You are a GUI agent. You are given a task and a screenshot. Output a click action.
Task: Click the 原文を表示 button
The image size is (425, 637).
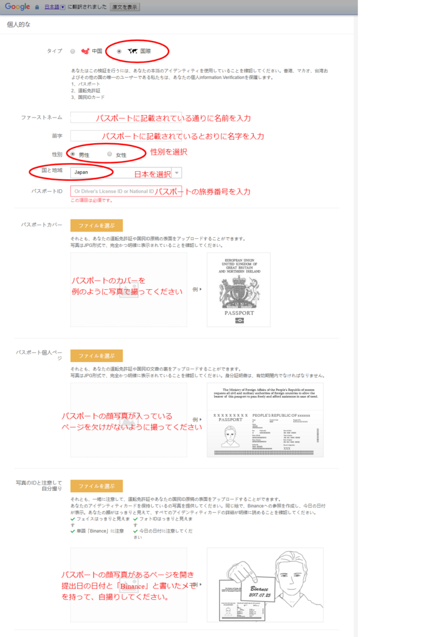[x=126, y=7]
